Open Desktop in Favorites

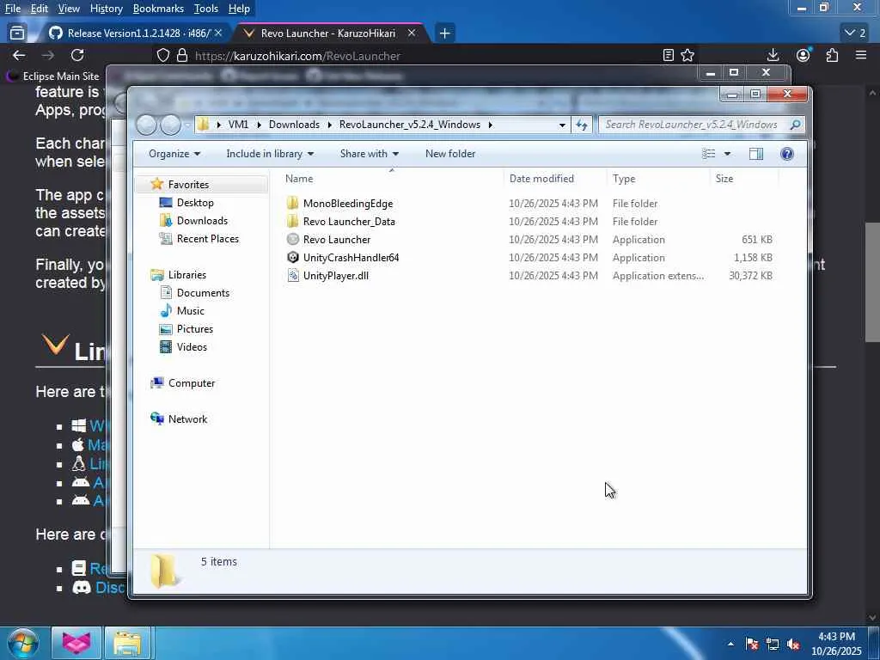195,203
